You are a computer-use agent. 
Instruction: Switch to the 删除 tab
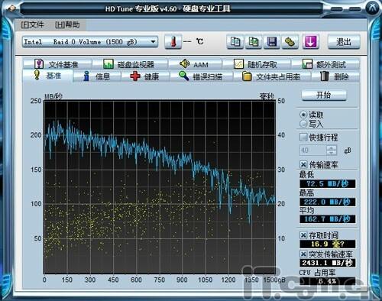coord(335,76)
